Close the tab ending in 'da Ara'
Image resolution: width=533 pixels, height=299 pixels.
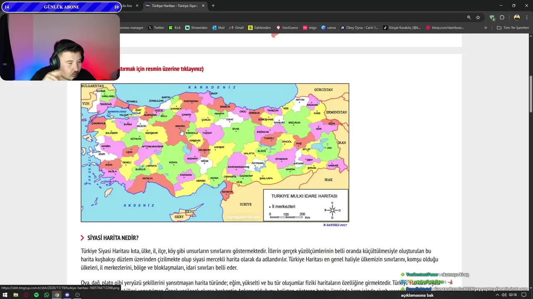pos(137,6)
